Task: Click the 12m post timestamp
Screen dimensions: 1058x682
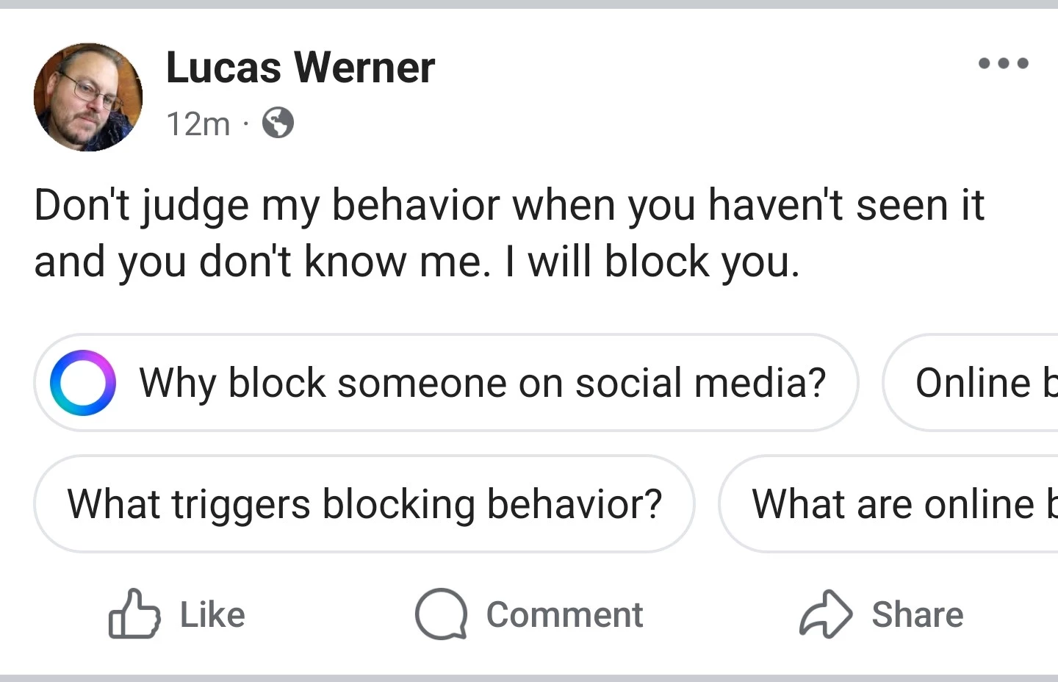Action: pyautogui.click(x=198, y=123)
